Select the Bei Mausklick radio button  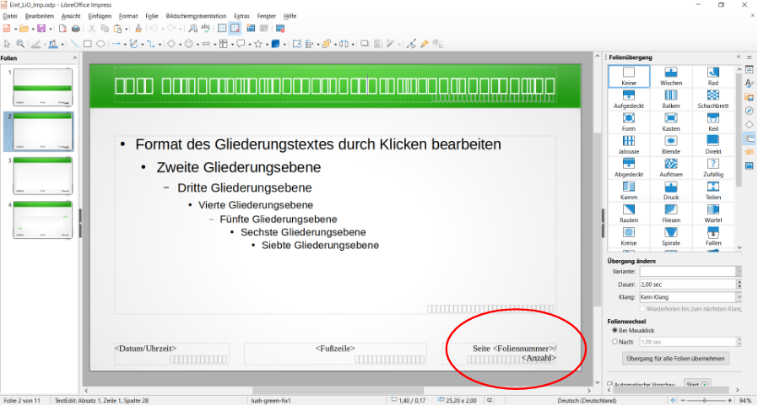pyautogui.click(x=615, y=330)
